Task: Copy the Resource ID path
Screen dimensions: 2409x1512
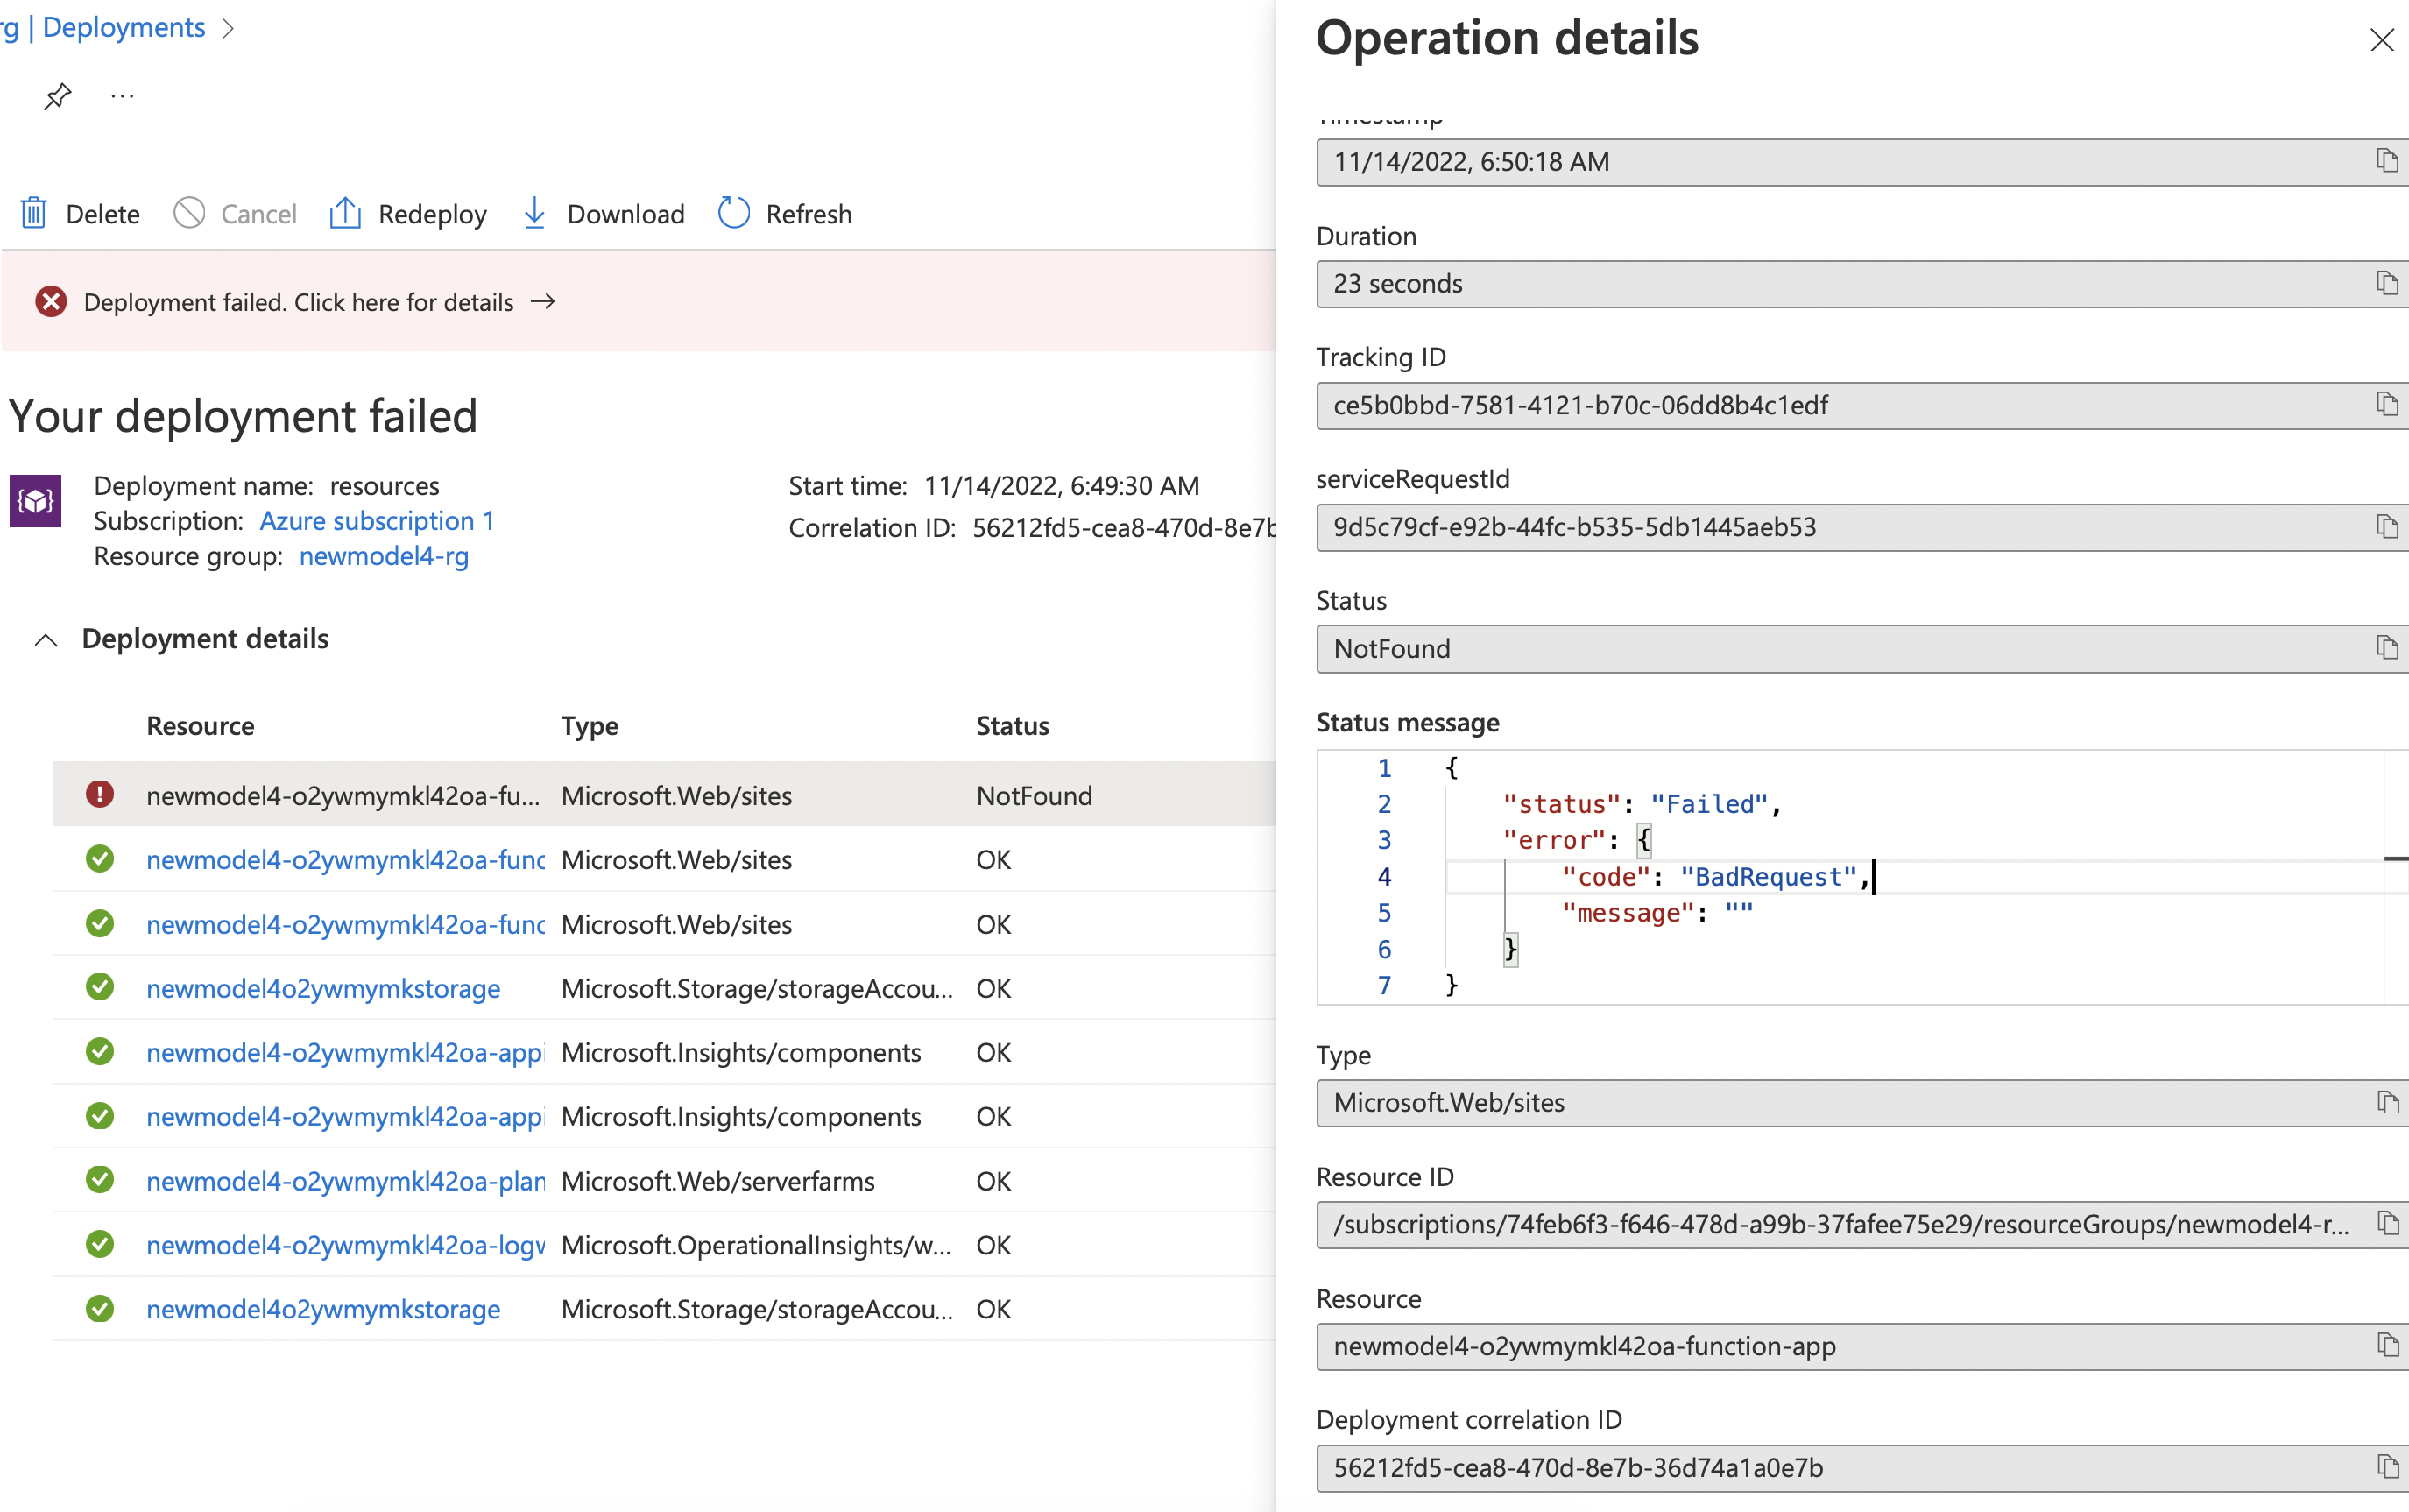Action: (x=2388, y=1224)
